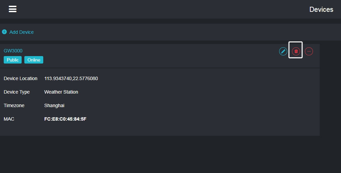Click the plus icon beside Add Device
Viewport: 341px width, 173px height.
(x=4, y=32)
